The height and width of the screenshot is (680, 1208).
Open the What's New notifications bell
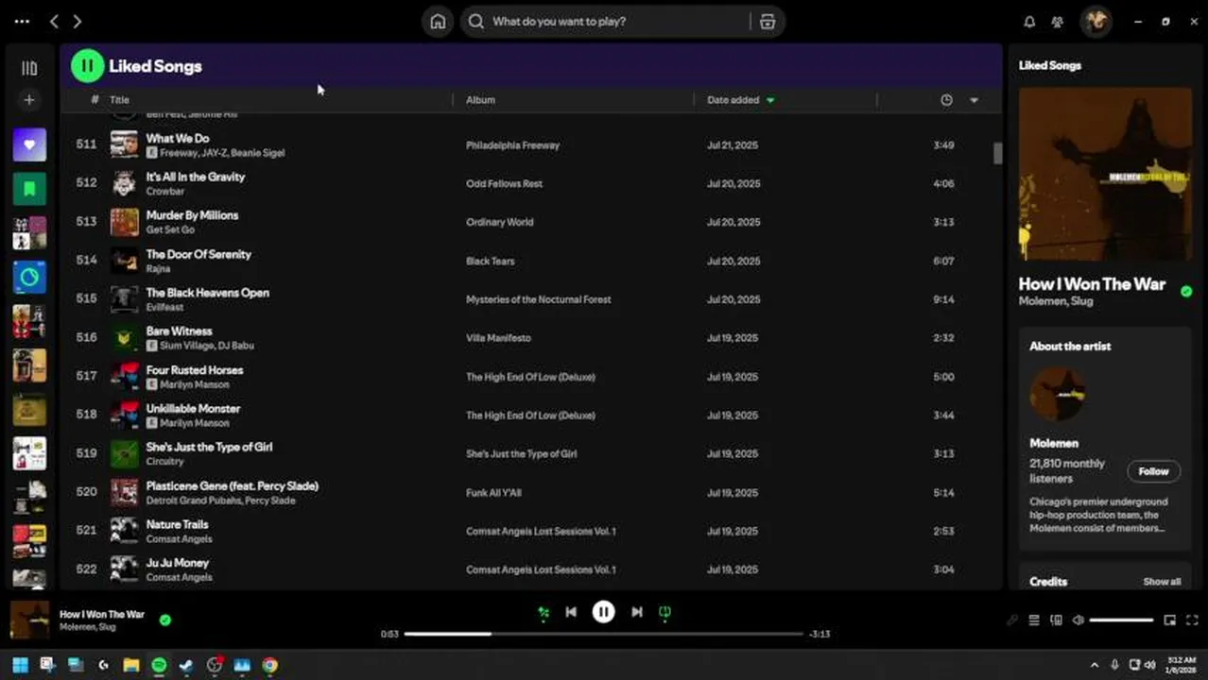pyautogui.click(x=1030, y=21)
